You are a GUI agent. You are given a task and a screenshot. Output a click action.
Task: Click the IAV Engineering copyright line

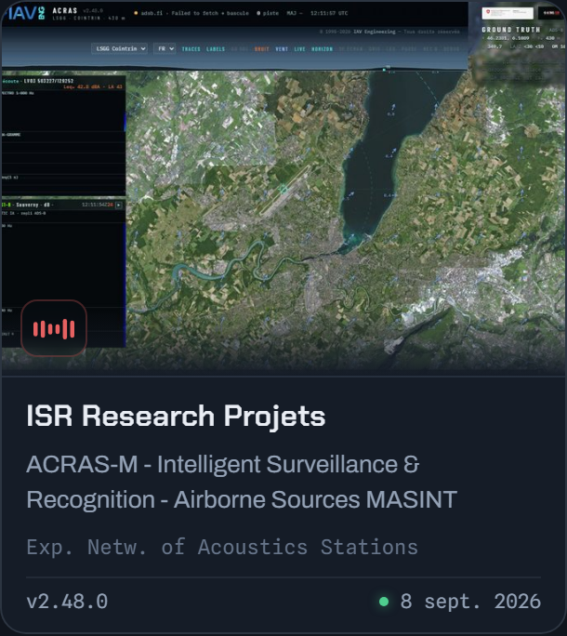coord(389,32)
